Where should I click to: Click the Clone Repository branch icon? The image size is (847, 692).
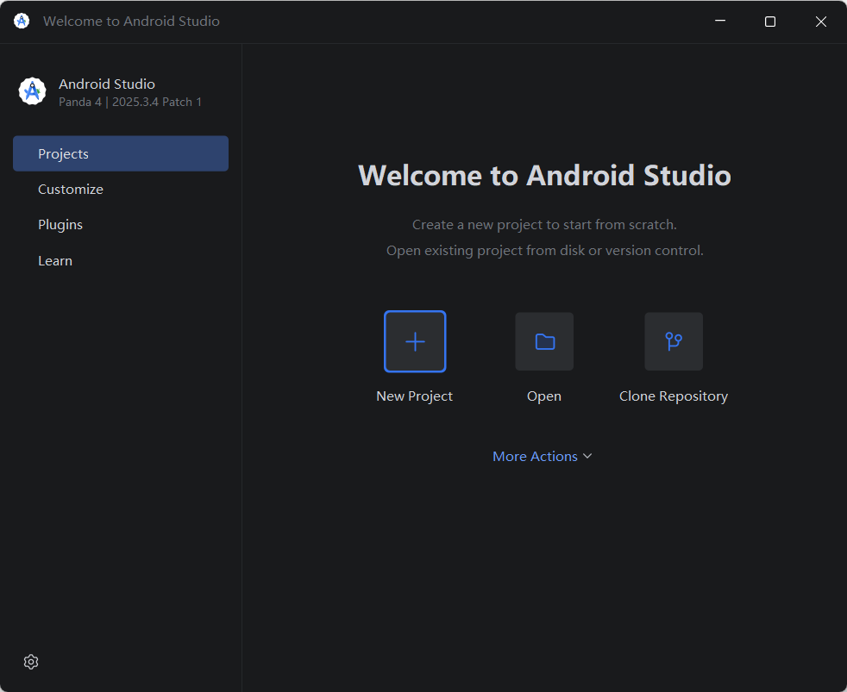(x=674, y=341)
